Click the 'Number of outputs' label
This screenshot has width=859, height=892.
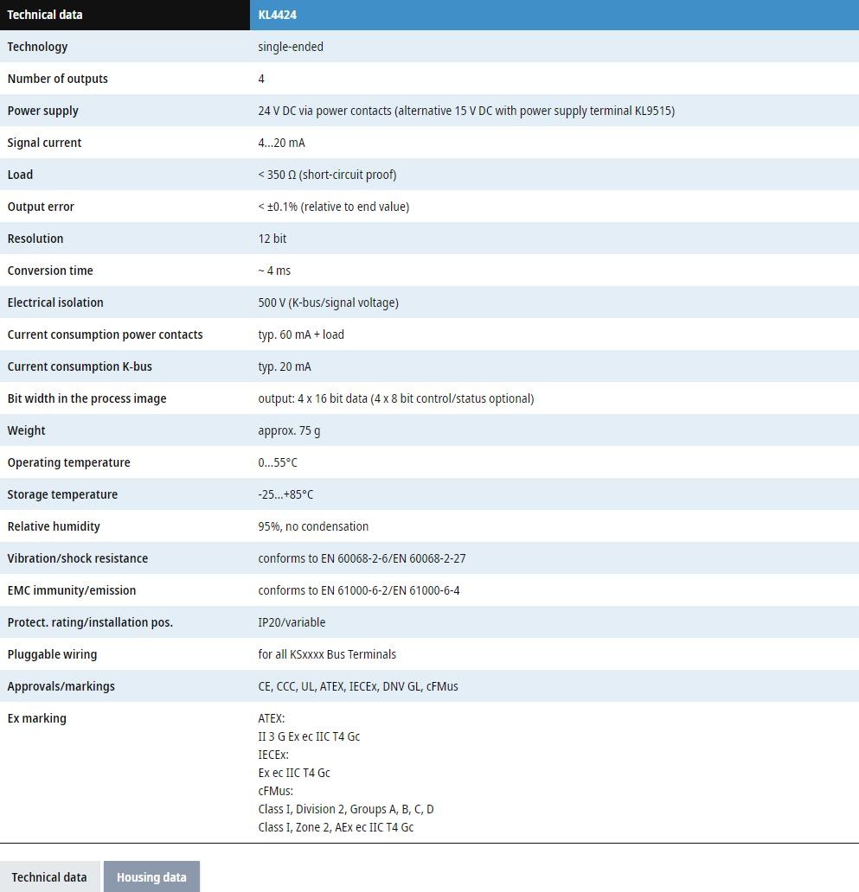point(57,79)
